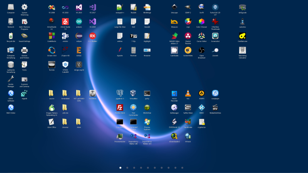Open Dependency Walker x64
308x173 pixels.
coord(147,136)
